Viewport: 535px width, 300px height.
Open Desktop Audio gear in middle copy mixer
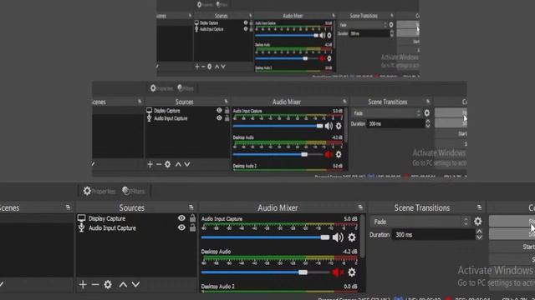pos(339,154)
